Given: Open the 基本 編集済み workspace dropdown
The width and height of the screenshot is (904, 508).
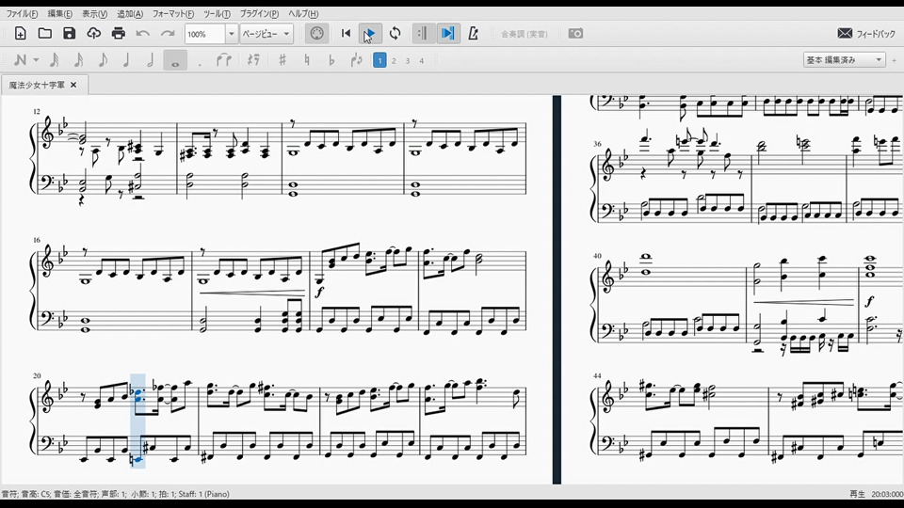Looking at the screenshot, I should coord(844,60).
